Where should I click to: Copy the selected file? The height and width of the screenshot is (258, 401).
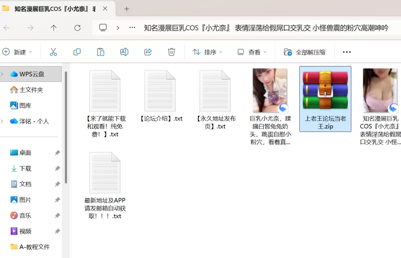click(77, 52)
